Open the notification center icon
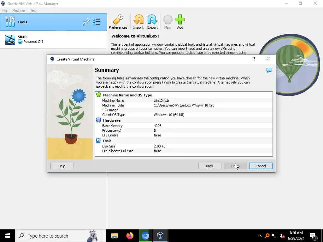The height and width of the screenshot is (242, 323). coord(313,236)
